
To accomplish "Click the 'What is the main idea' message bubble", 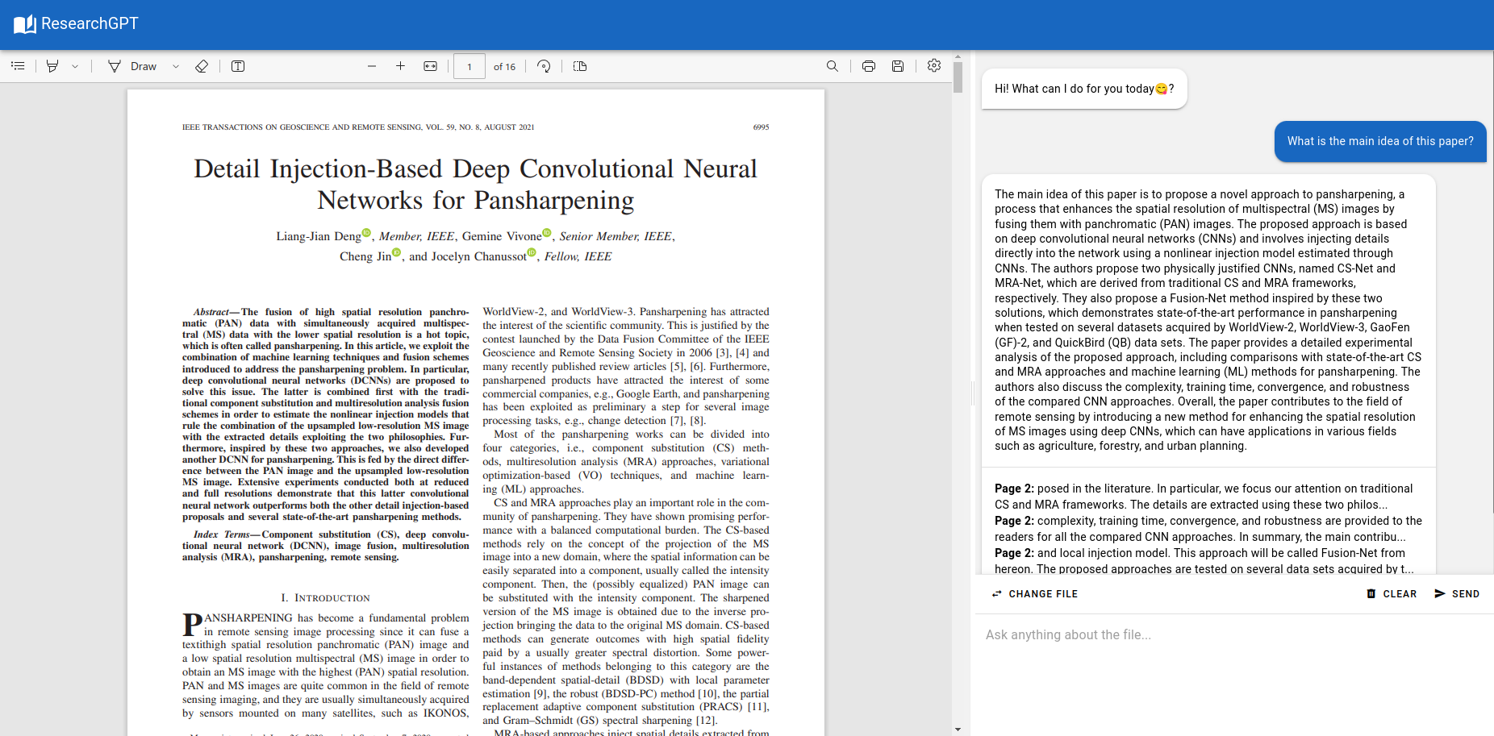I will point(1380,142).
